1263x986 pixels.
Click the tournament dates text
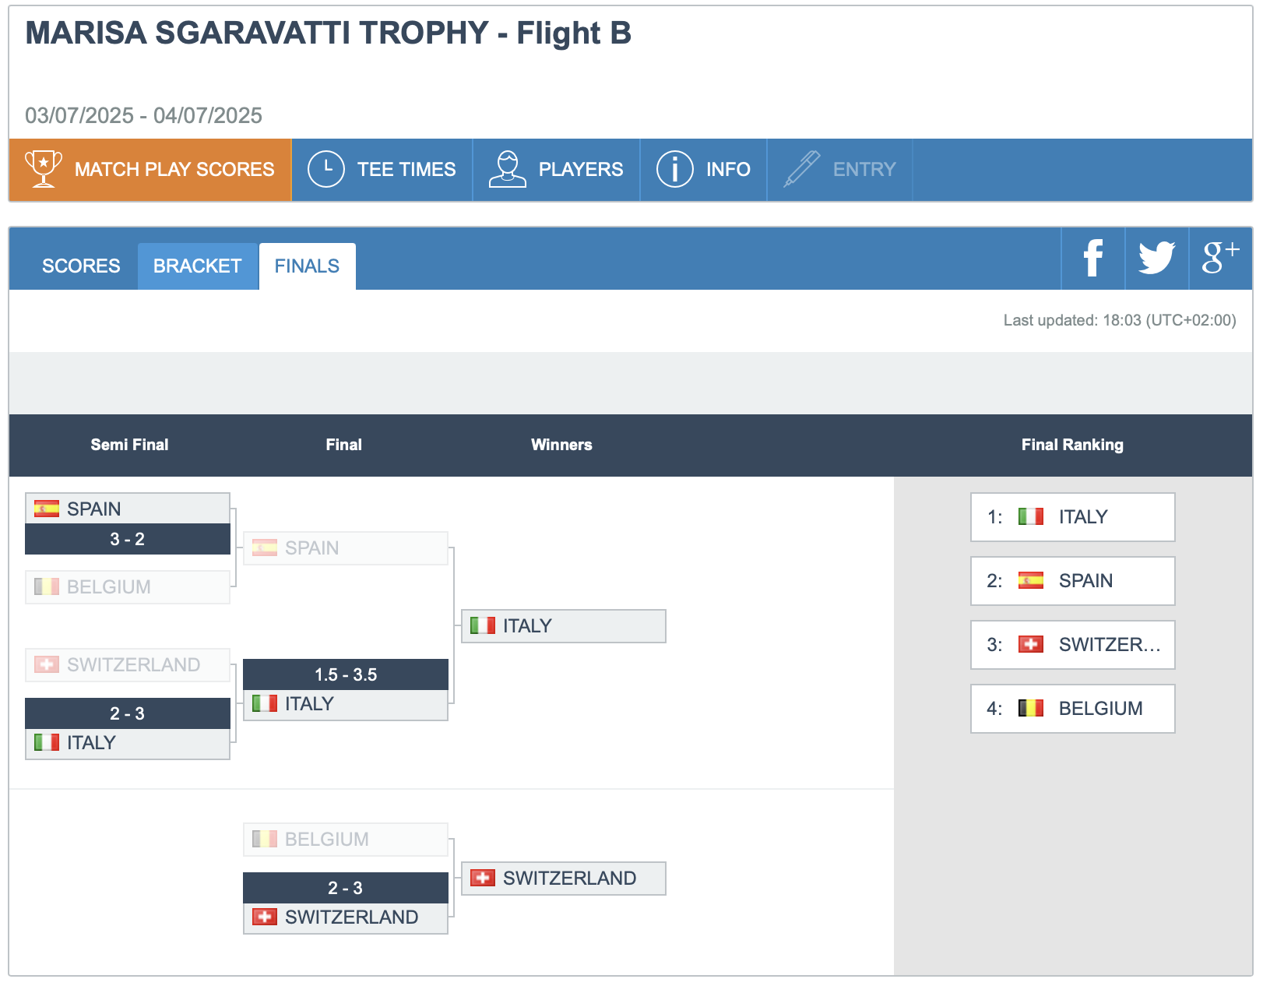click(x=143, y=115)
